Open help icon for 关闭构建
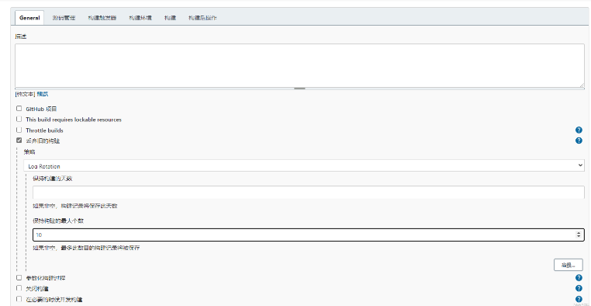The image size is (591, 306). coord(579,288)
